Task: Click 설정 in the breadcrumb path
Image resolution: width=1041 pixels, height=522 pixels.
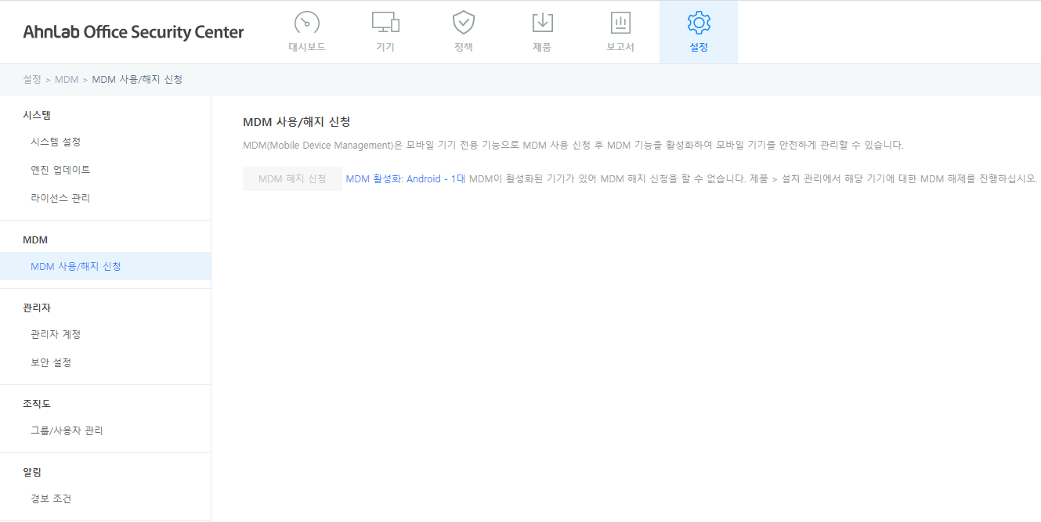Action: click(32, 80)
